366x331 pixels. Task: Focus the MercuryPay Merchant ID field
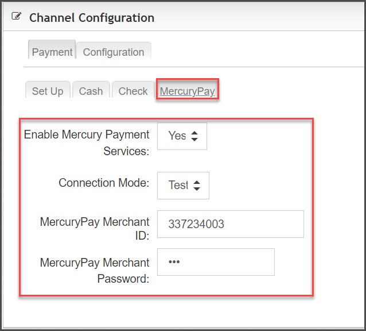tap(231, 224)
